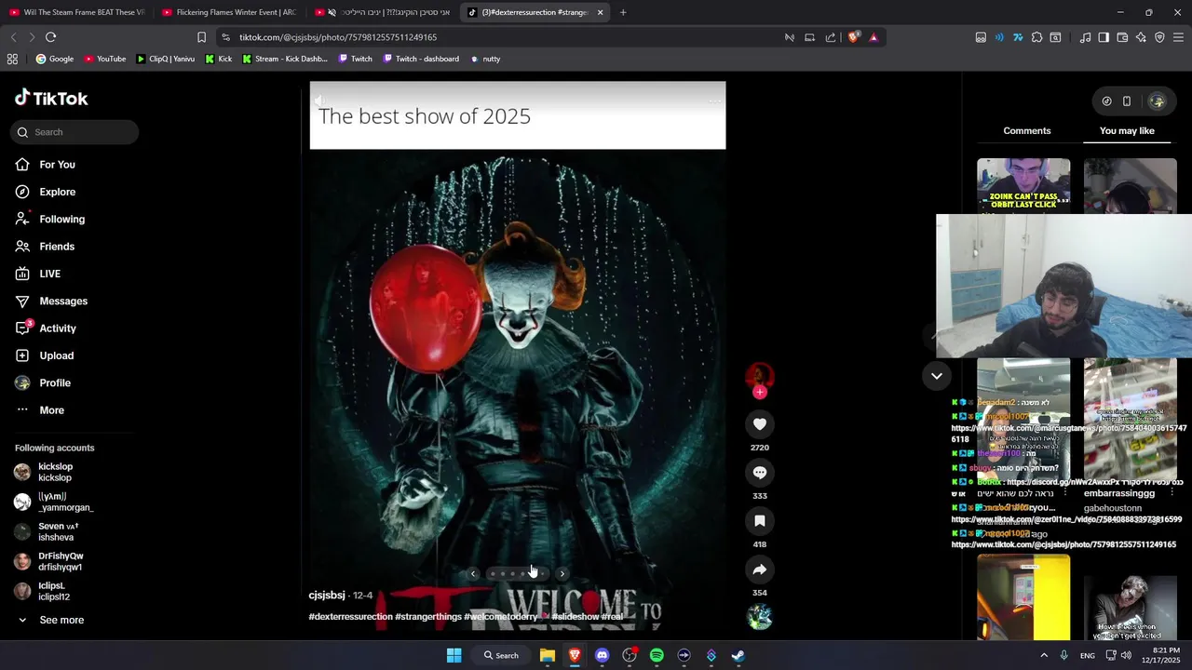
Task: Like the post with heart icon
Action: pyautogui.click(x=760, y=424)
